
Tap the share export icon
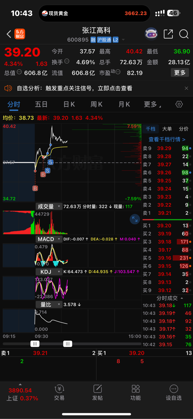168,34
